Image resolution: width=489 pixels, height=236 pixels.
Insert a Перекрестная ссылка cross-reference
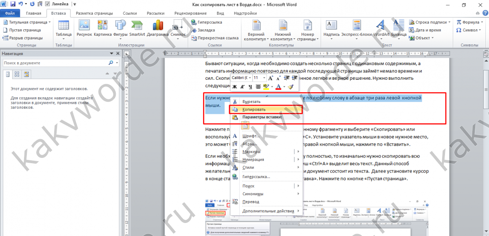coord(215,38)
